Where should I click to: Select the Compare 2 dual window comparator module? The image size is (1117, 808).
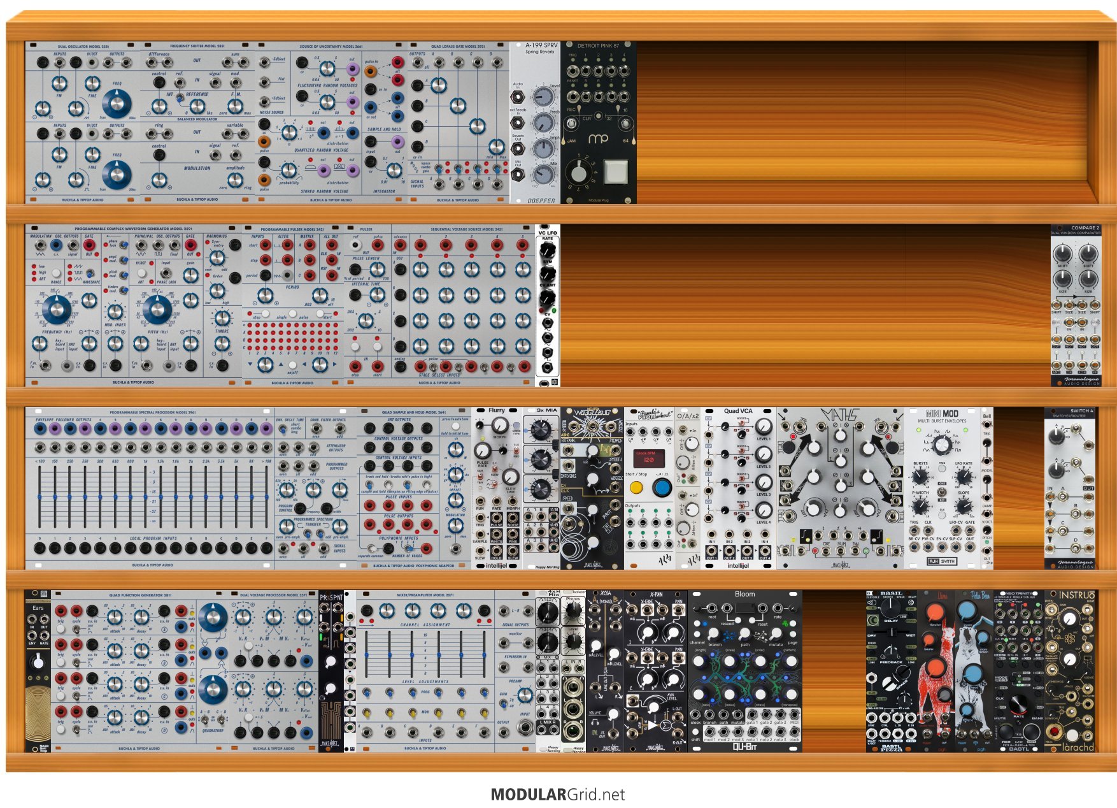coord(1076,305)
